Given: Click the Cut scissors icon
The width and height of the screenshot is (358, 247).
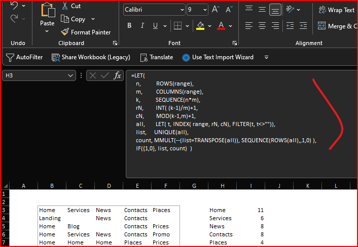Looking at the screenshot, I should (65, 6).
